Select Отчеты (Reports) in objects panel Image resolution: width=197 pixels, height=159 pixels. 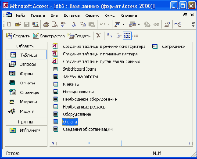tap(22, 83)
